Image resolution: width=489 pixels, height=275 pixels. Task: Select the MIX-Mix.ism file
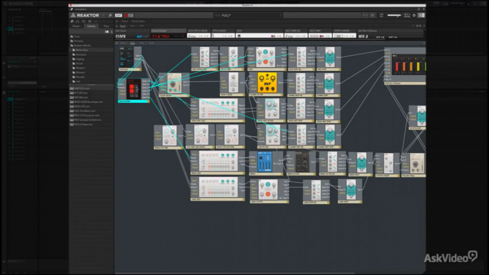[91, 97]
